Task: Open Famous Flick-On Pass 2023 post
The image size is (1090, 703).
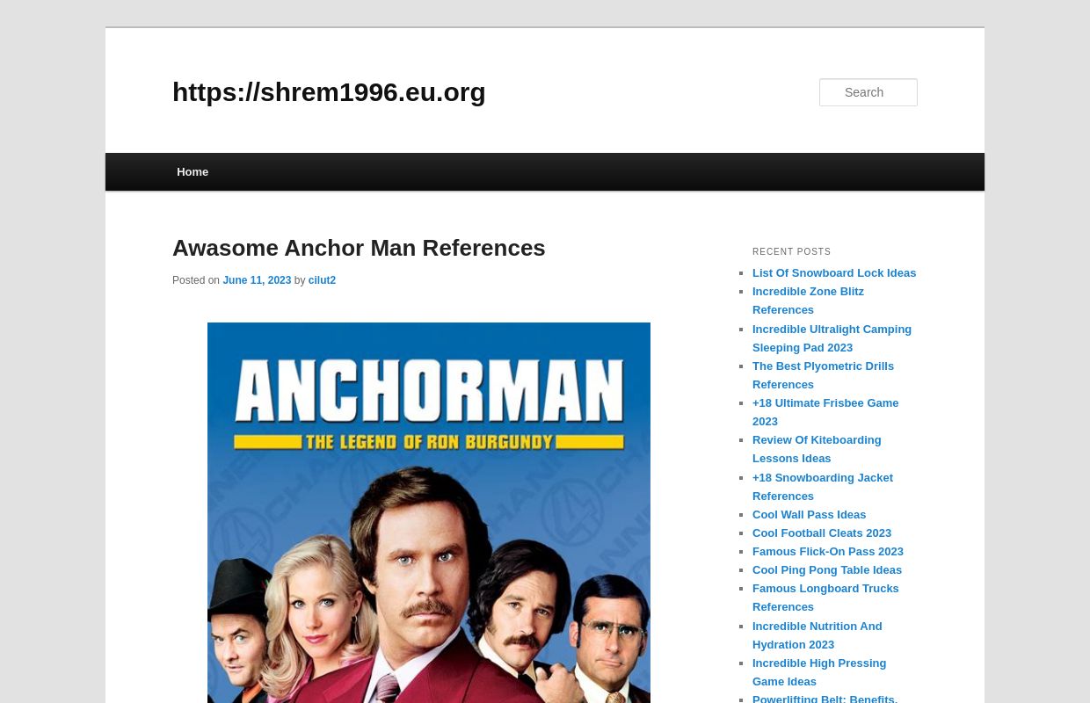Action: pyautogui.click(x=828, y=552)
